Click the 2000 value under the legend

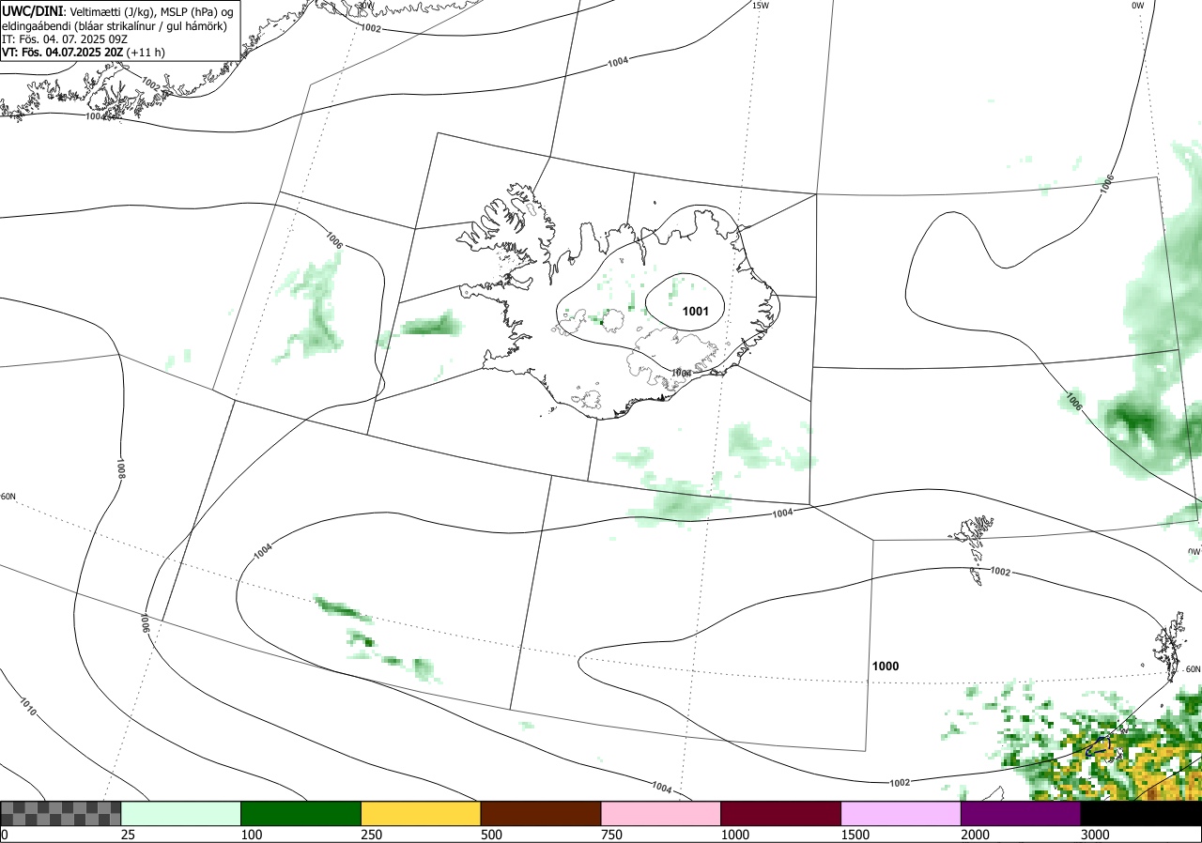(976, 835)
